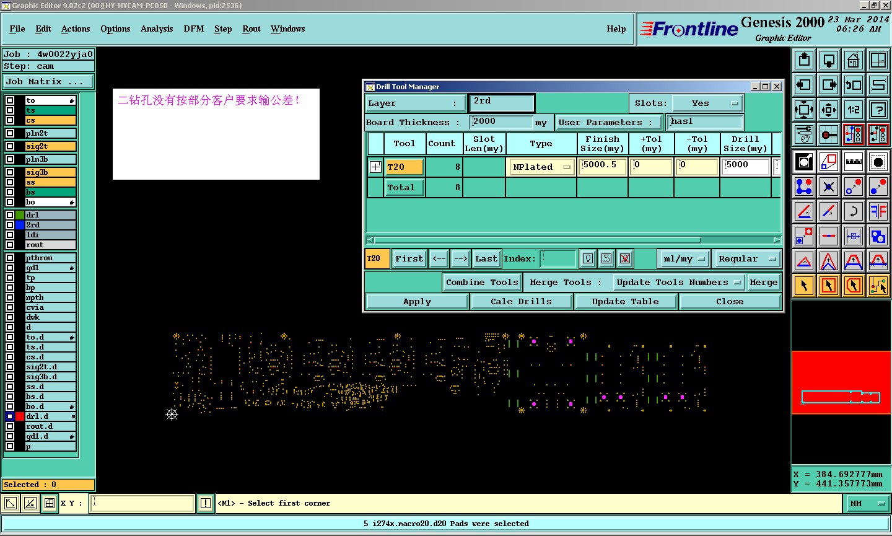892x536 pixels.
Task: Click the net-select arrow with nodes icon
Action: [x=878, y=286]
